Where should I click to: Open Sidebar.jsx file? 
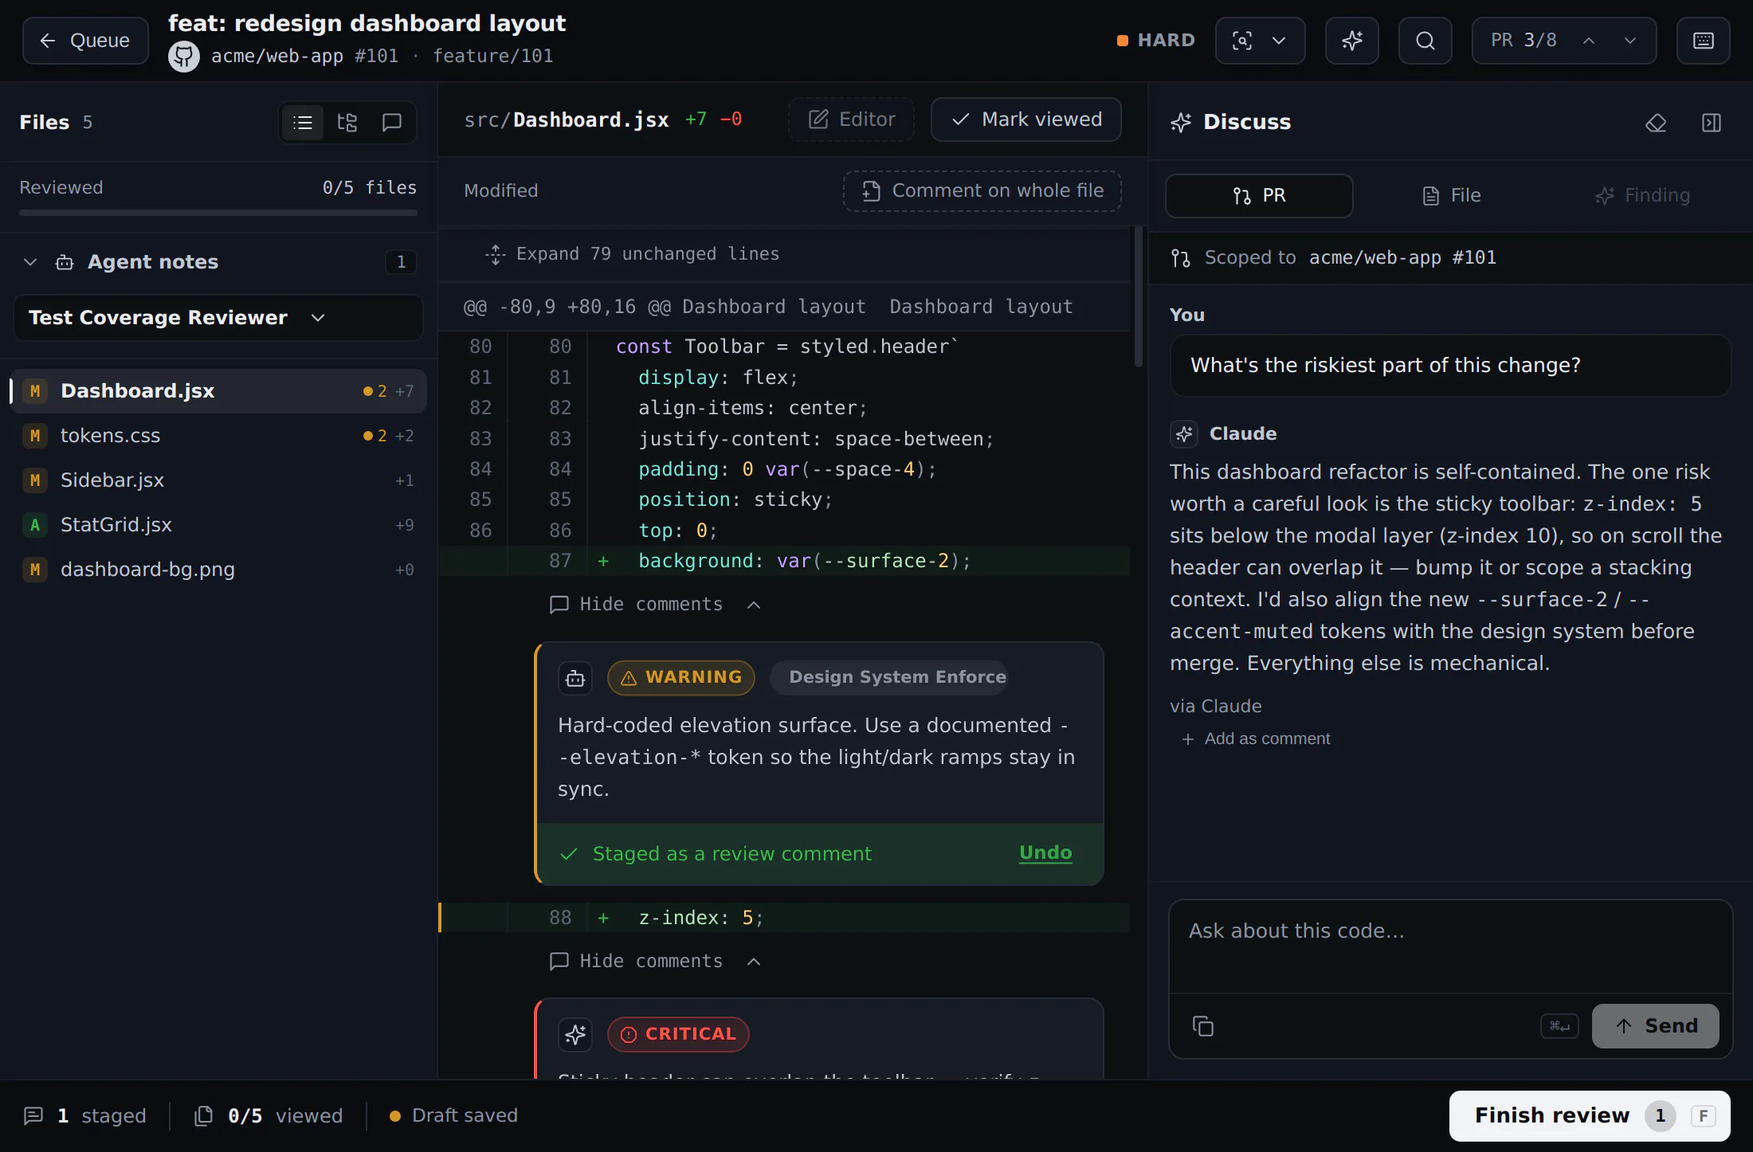pos(218,480)
